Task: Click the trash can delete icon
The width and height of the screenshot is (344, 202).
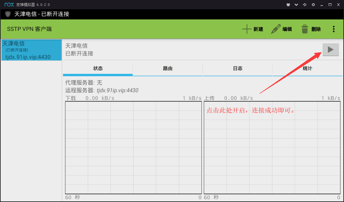Action: (305, 29)
